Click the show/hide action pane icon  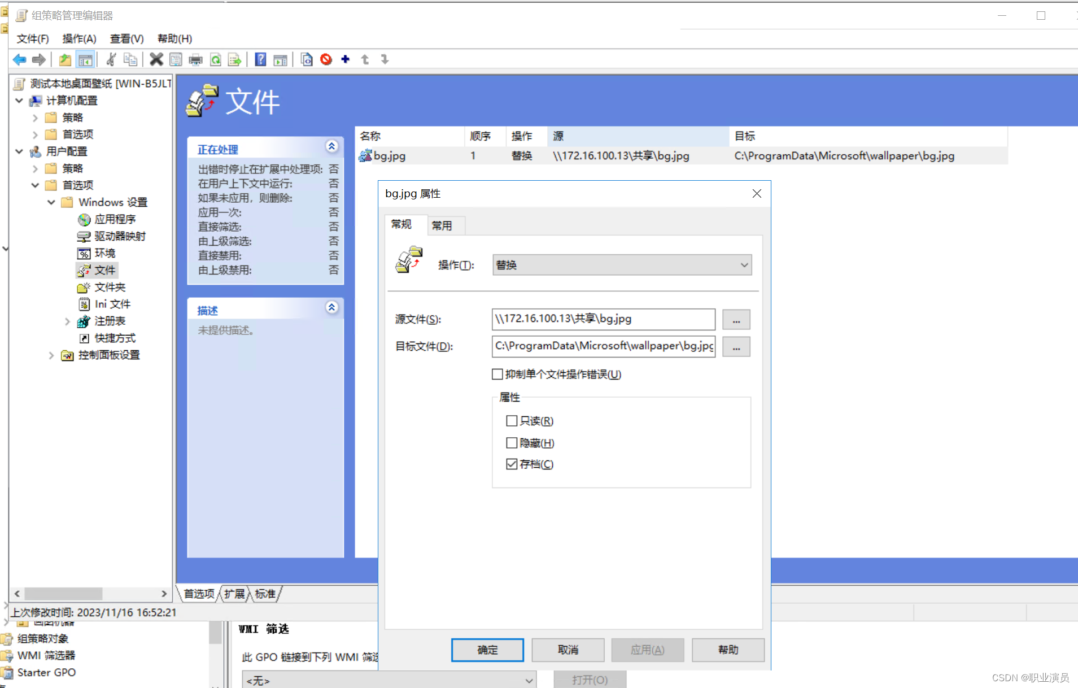pos(280,59)
